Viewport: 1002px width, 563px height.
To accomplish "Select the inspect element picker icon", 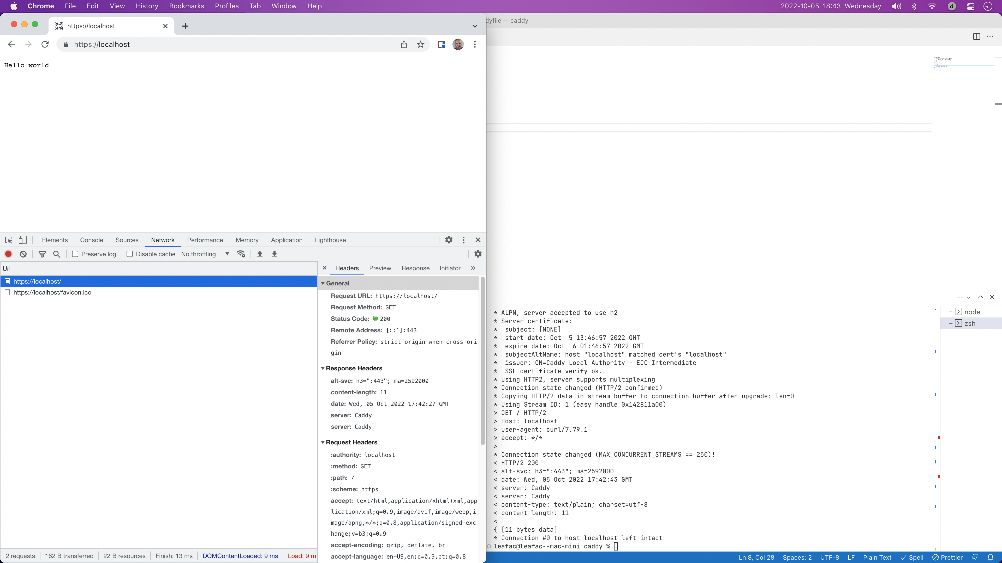I will pos(9,240).
